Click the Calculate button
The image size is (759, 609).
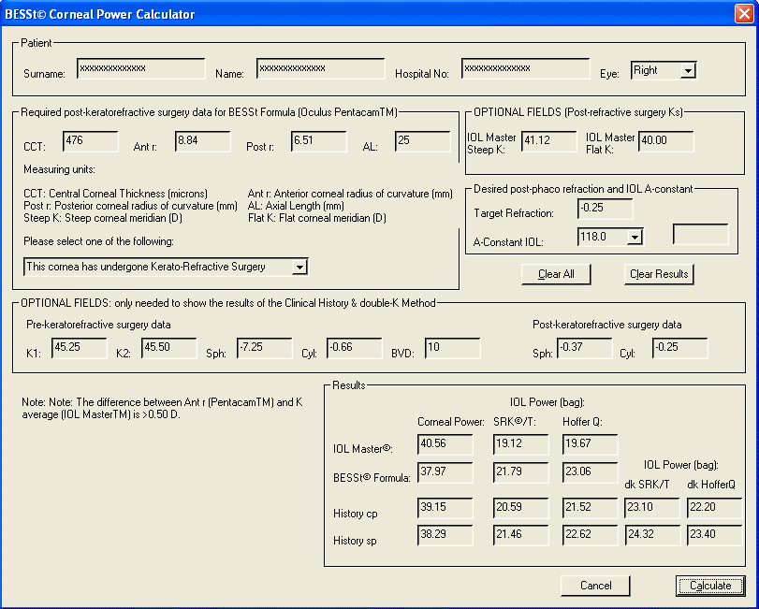click(x=710, y=586)
